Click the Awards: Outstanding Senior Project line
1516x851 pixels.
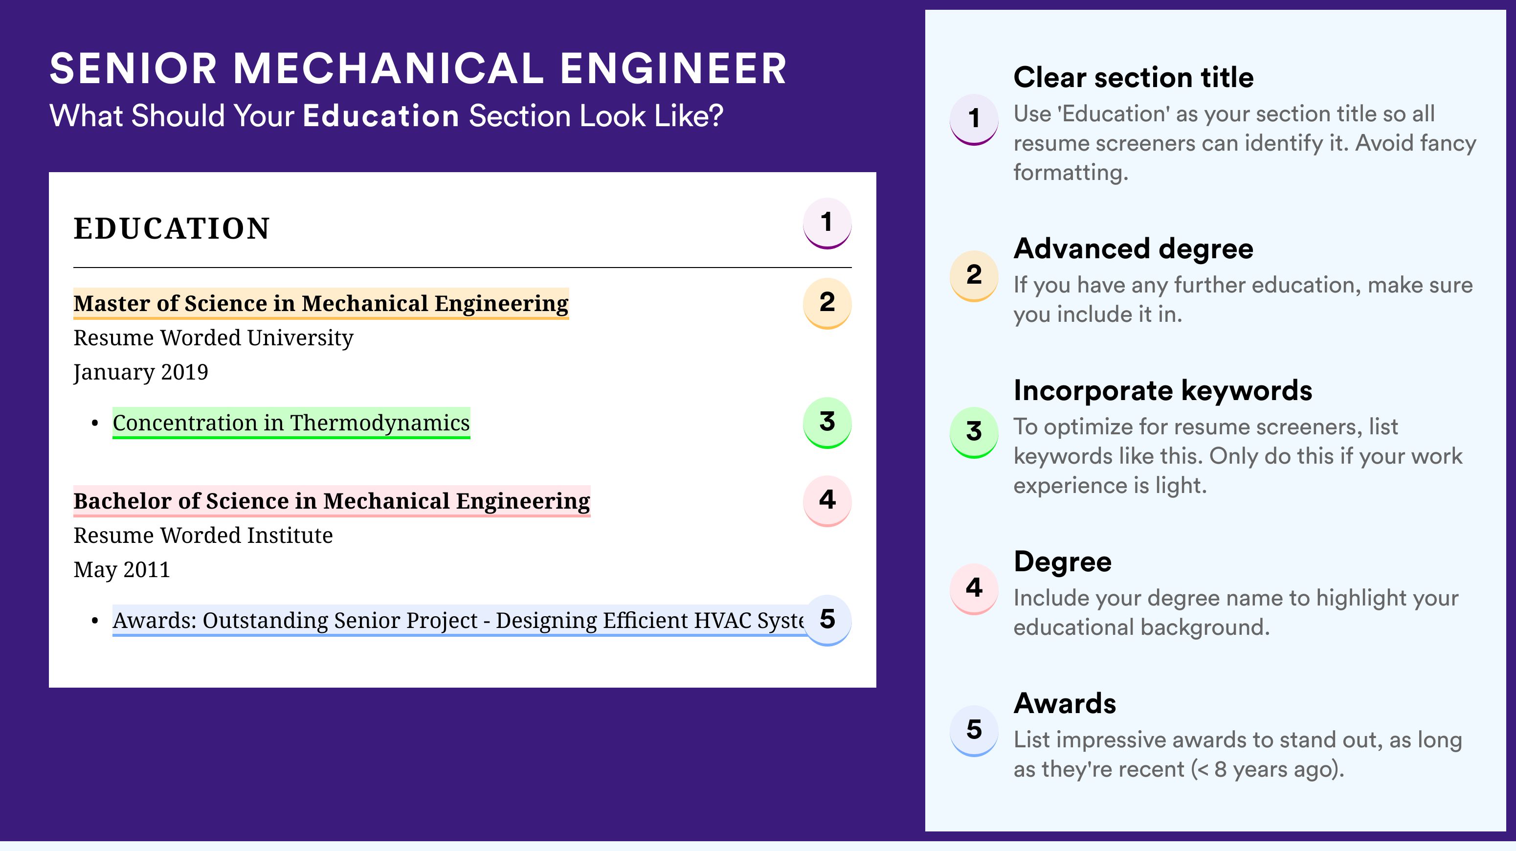(x=458, y=620)
